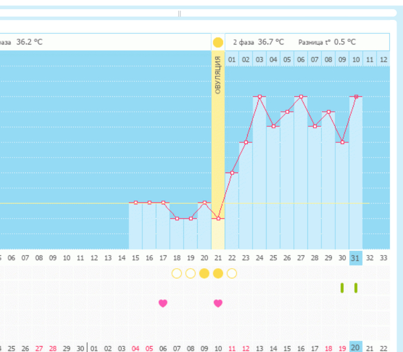Select the temperature point on day 15

tap(135, 203)
